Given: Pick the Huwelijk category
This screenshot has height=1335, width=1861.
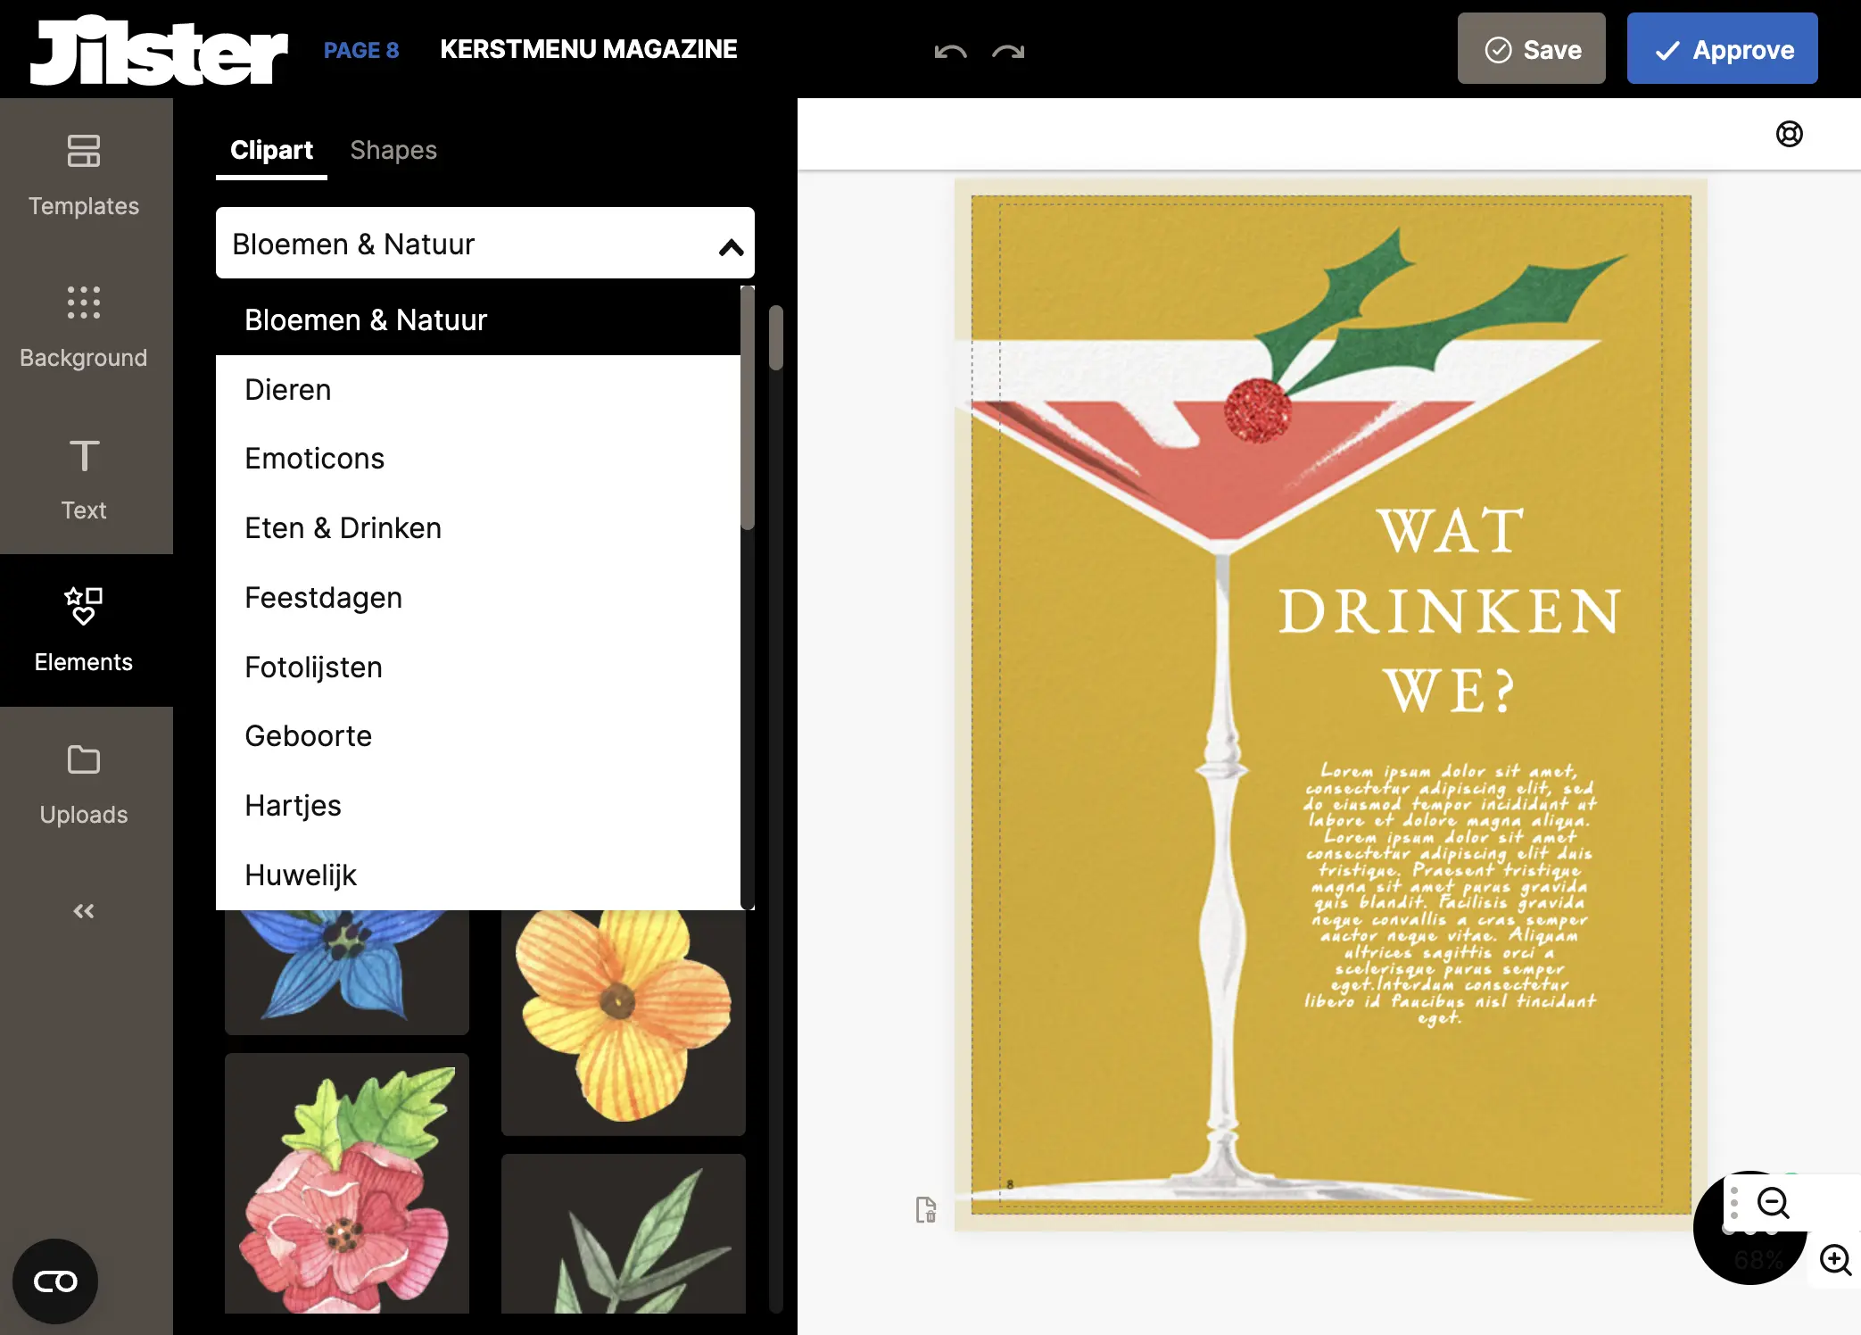Looking at the screenshot, I should tap(478, 875).
